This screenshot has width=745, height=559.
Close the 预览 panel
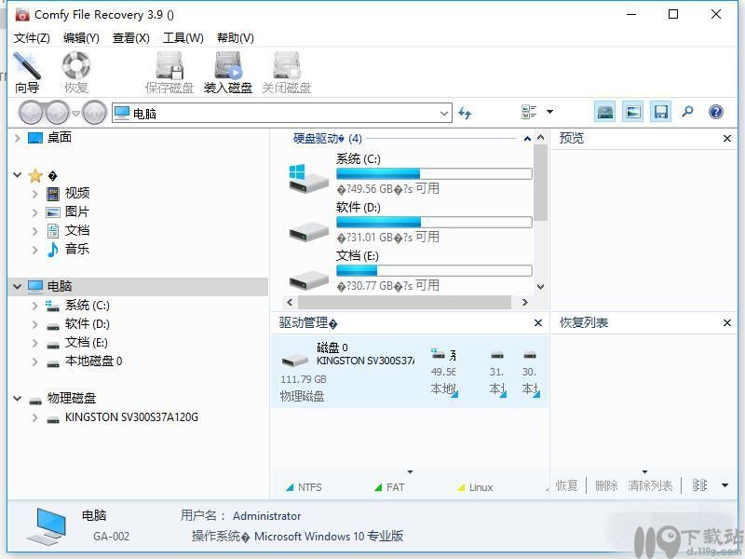pos(727,138)
